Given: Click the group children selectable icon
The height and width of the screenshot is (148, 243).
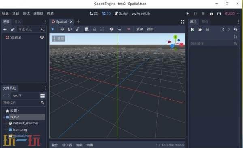Looking at the screenshot, I should point(102,29).
